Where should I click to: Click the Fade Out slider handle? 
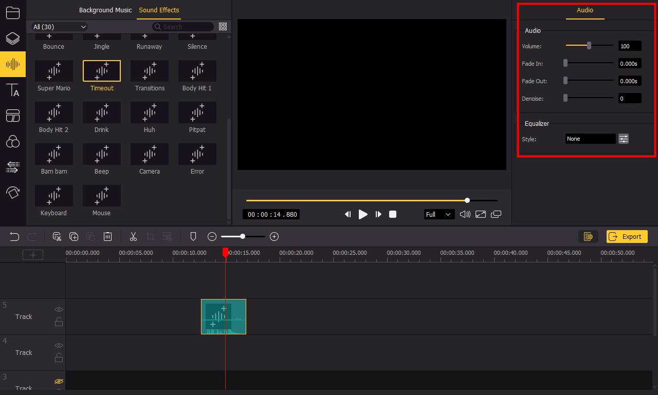[x=565, y=81]
